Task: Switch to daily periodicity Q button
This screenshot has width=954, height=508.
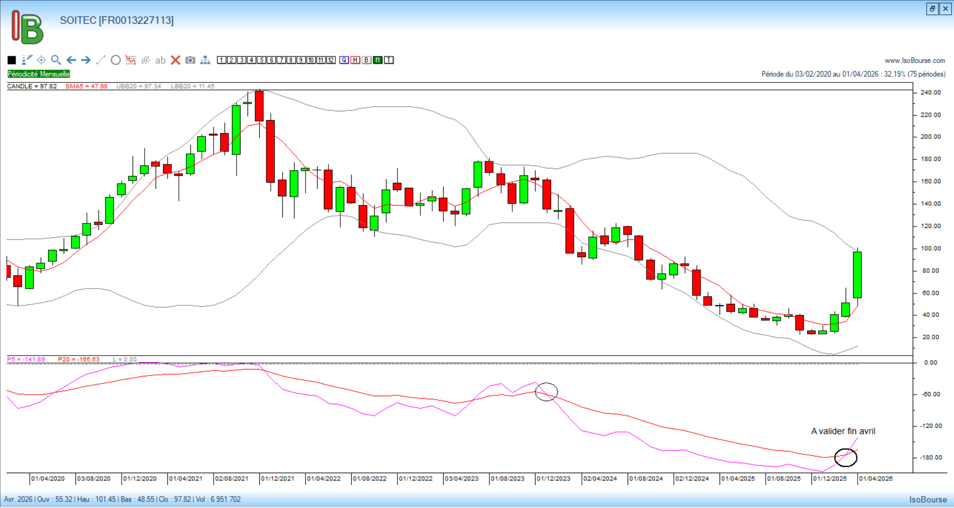Action: click(344, 60)
